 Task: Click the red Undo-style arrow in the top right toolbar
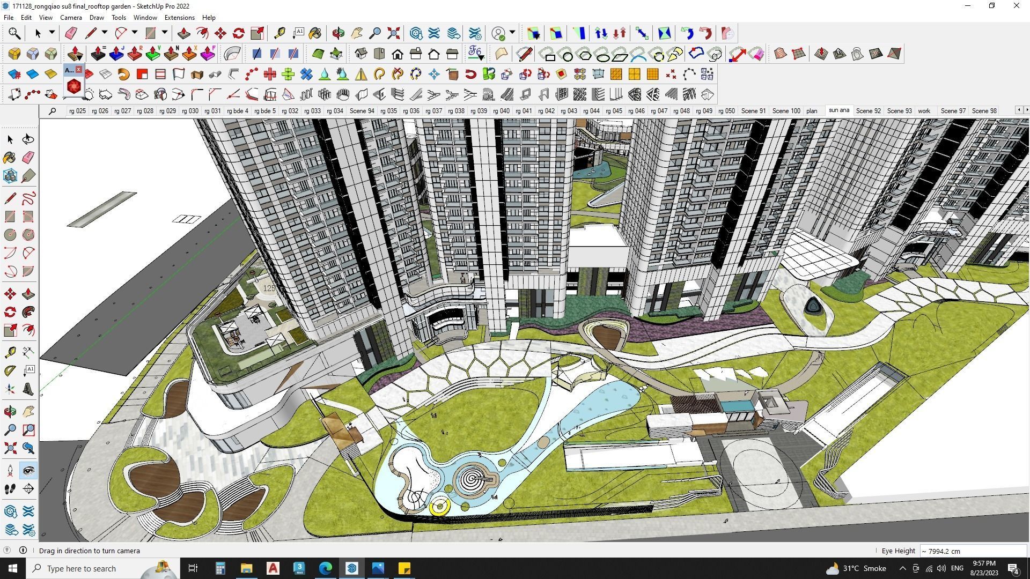pos(705,33)
